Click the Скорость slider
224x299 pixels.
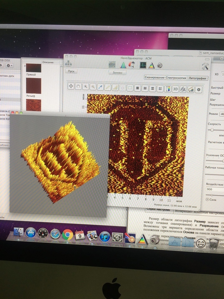click(212, 130)
